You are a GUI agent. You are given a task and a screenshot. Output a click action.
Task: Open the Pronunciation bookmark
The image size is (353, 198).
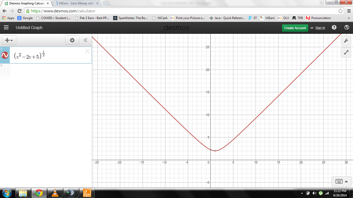pyautogui.click(x=318, y=18)
